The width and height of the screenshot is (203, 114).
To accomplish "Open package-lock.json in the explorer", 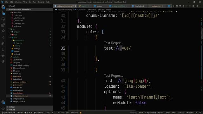I will 20,82.
